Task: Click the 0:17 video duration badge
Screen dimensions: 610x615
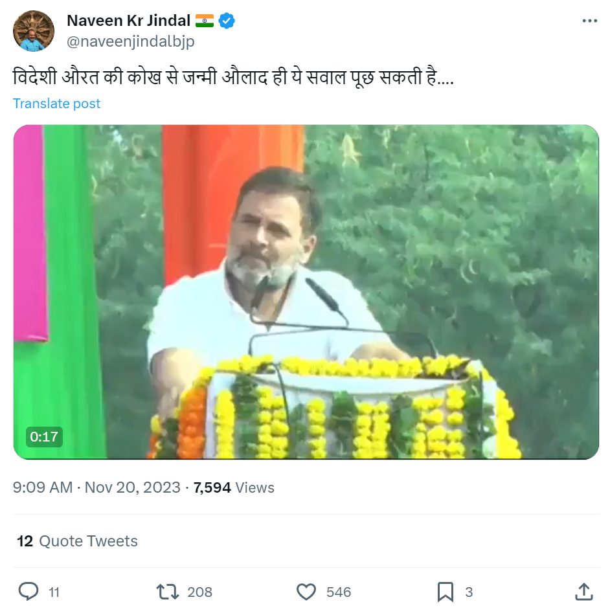Action: (x=44, y=436)
